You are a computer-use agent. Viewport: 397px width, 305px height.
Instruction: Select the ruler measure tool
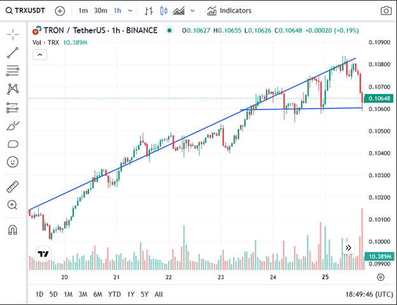(13, 187)
